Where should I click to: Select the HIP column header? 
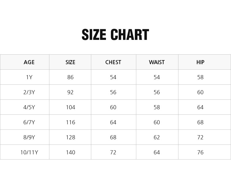[200, 62]
